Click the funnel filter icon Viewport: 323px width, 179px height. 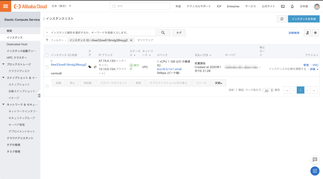click(47, 40)
